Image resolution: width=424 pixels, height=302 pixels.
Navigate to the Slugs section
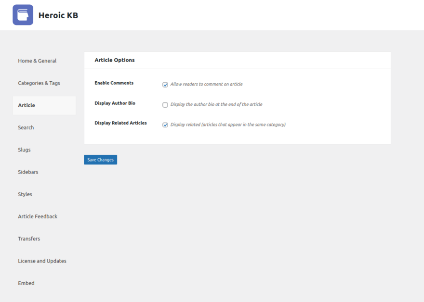click(x=25, y=150)
